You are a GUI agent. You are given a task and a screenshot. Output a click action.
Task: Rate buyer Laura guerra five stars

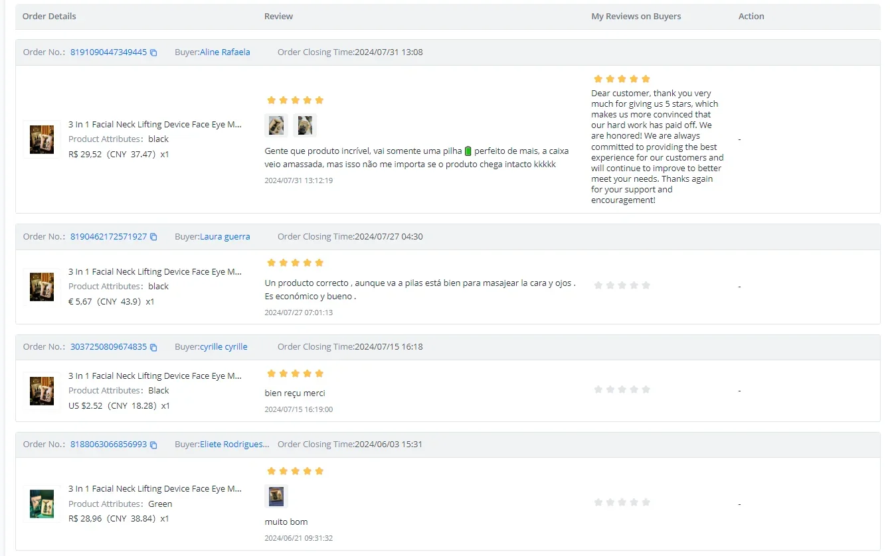click(x=646, y=285)
